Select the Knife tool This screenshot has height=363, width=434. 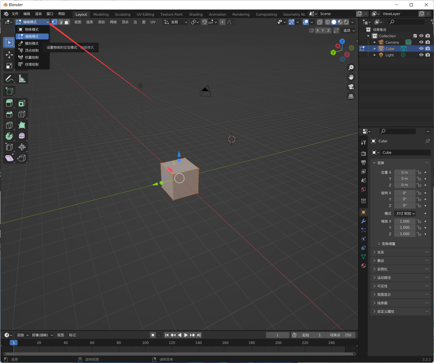(x=9, y=125)
